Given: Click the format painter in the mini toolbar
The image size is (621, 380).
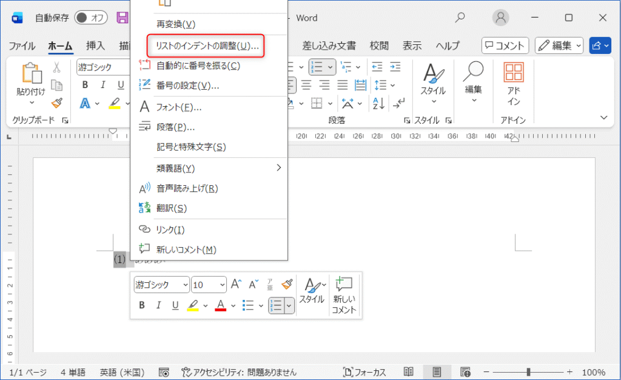Looking at the screenshot, I should [x=287, y=284].
